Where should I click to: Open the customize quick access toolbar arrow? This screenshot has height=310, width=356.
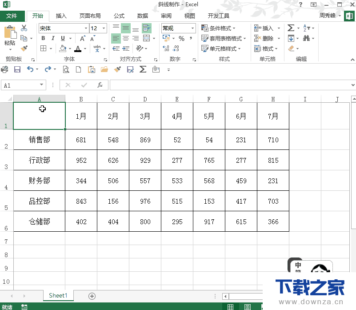coord(168,70)
